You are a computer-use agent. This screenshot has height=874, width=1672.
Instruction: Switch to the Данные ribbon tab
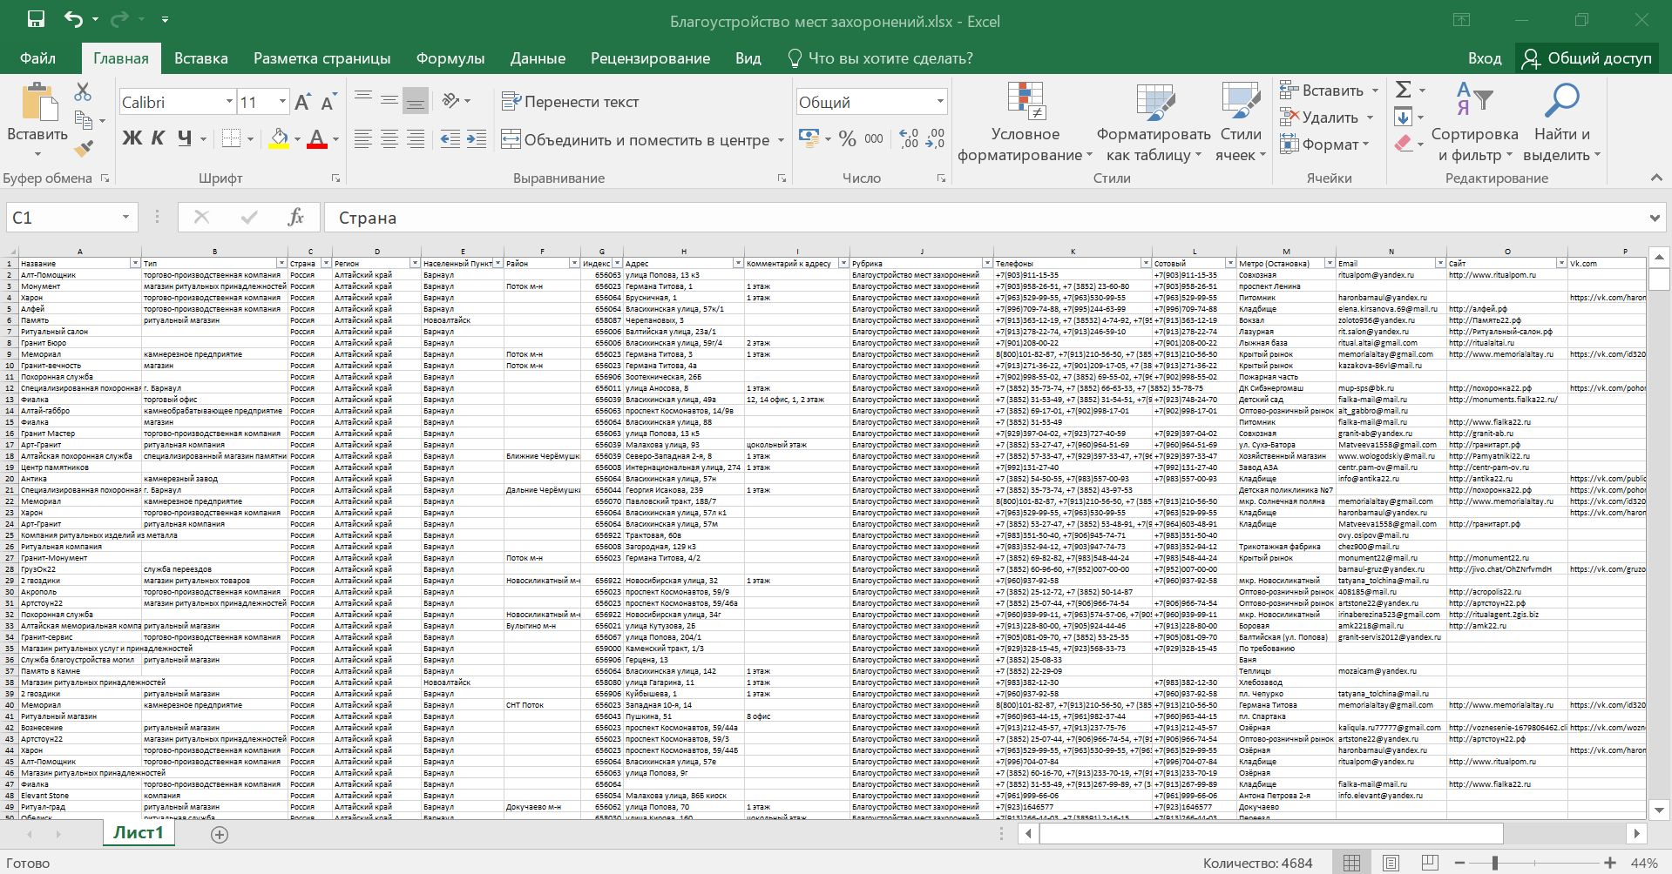(537, 58)
